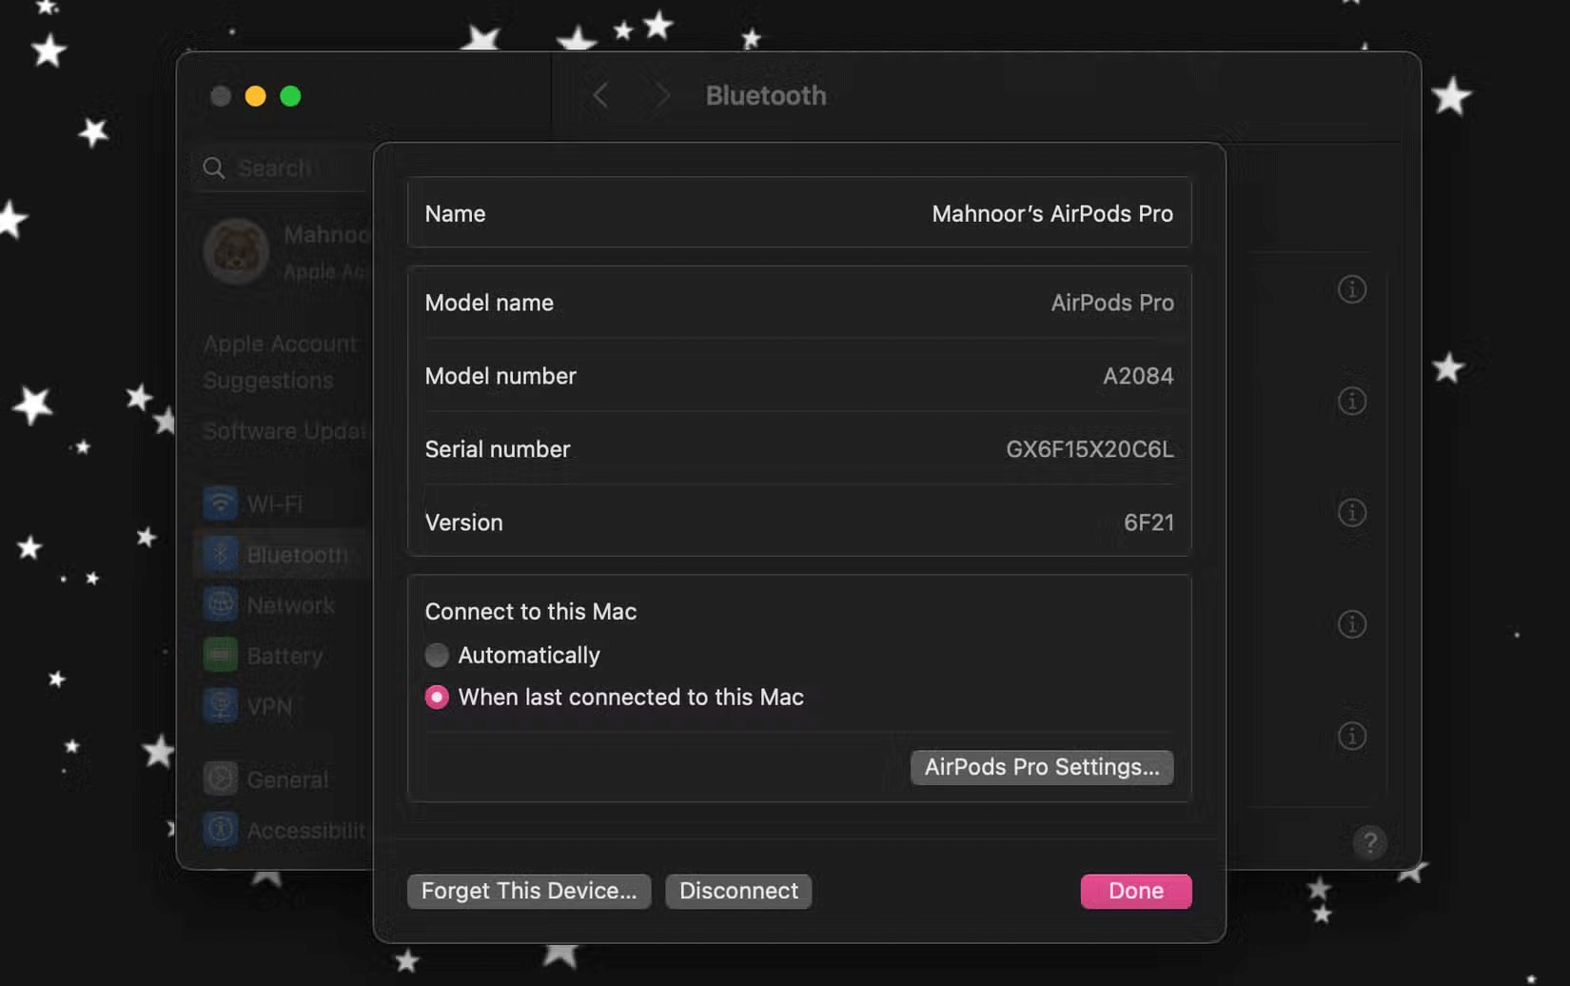Click the pink Done button

point(1136,891)
